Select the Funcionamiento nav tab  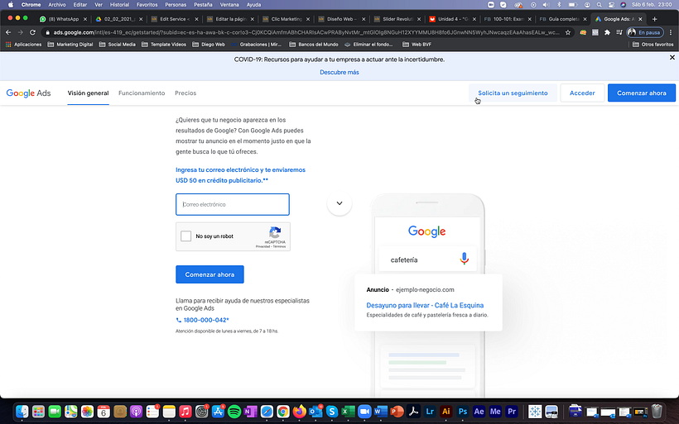pyautogui.click(x=142, y=93)
